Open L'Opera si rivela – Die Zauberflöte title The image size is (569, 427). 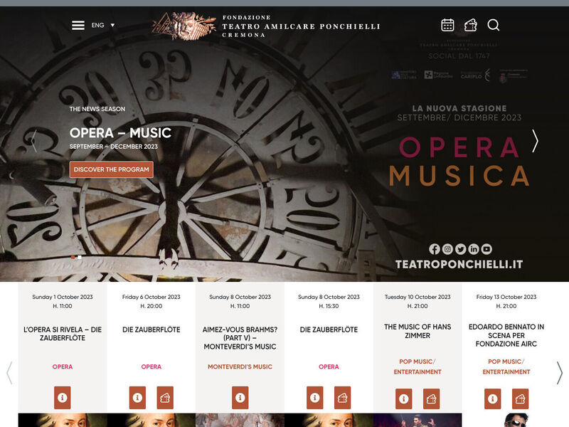[x=63, y=334]
